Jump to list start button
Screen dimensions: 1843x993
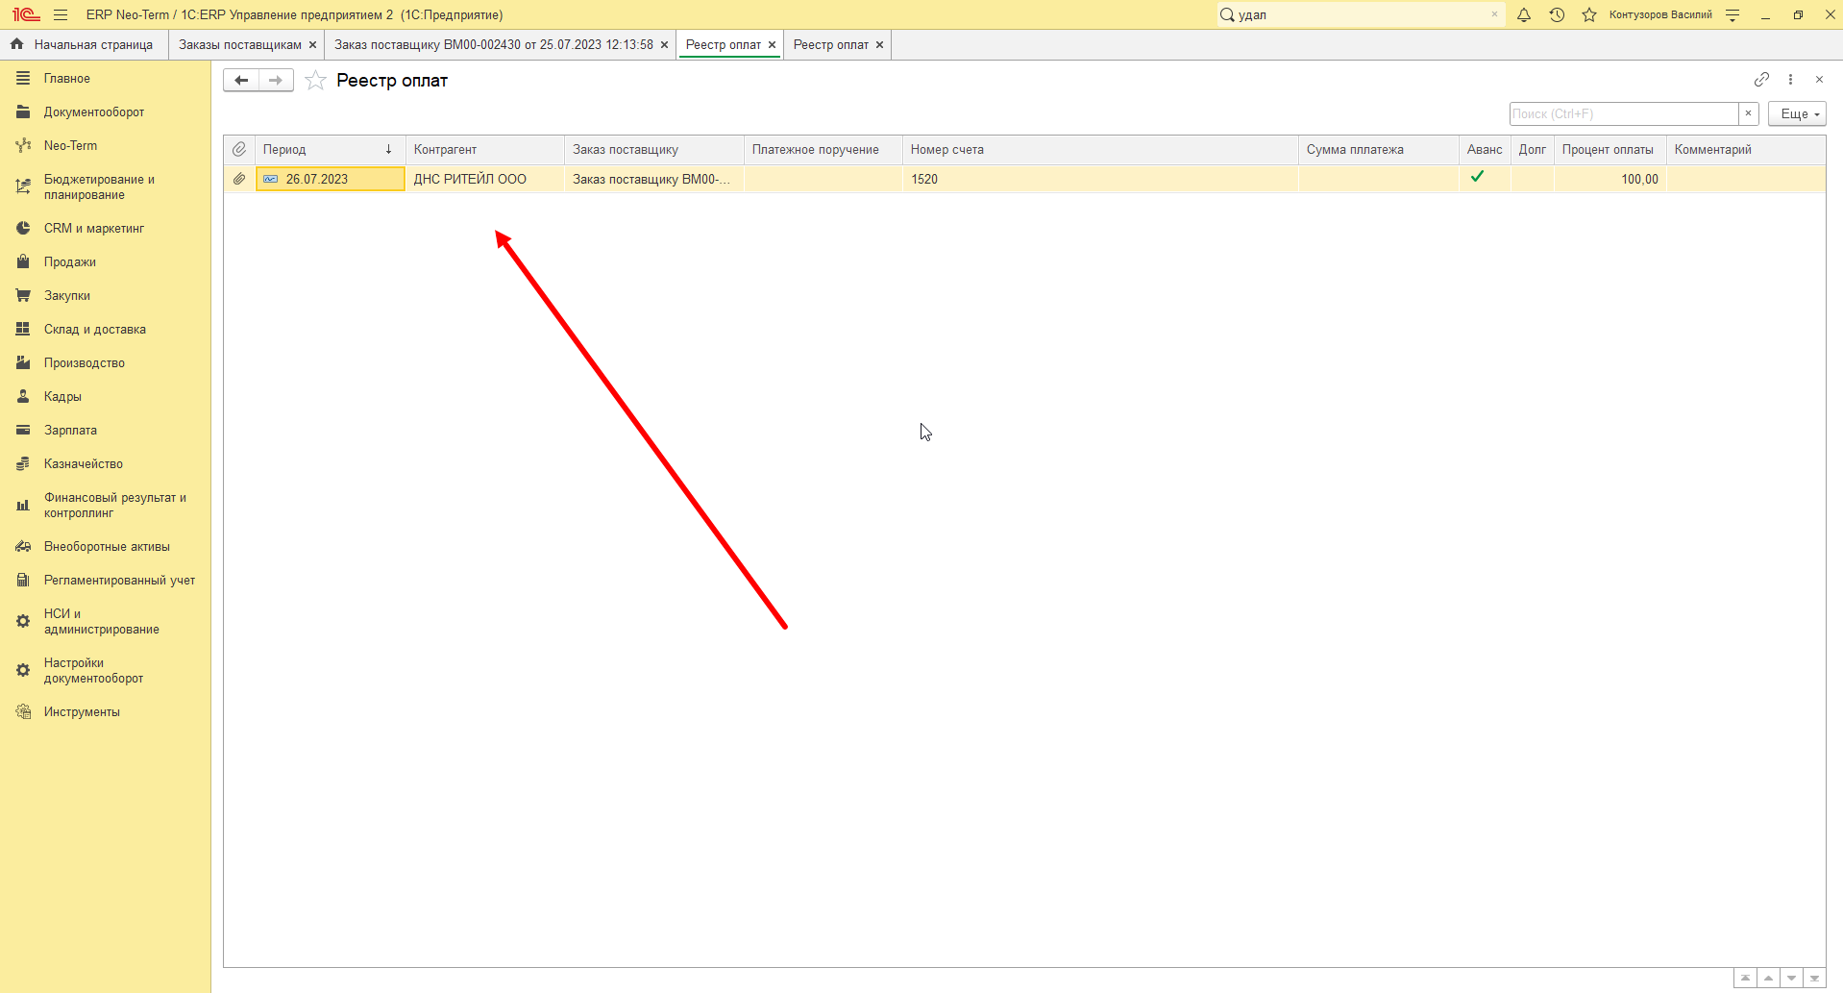tap(1745, 978)
